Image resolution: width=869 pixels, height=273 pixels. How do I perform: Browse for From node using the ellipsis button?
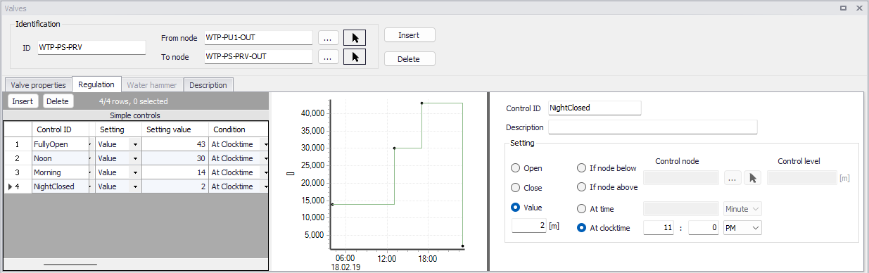pyautogui.click(x=328, y=37)
